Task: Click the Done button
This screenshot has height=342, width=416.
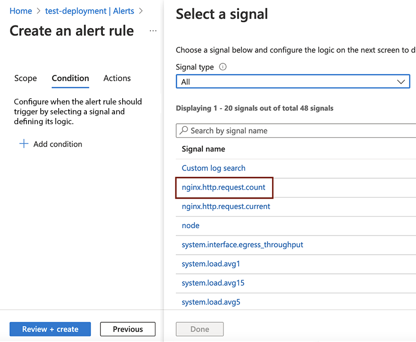Action: click(x=200, y=329)
